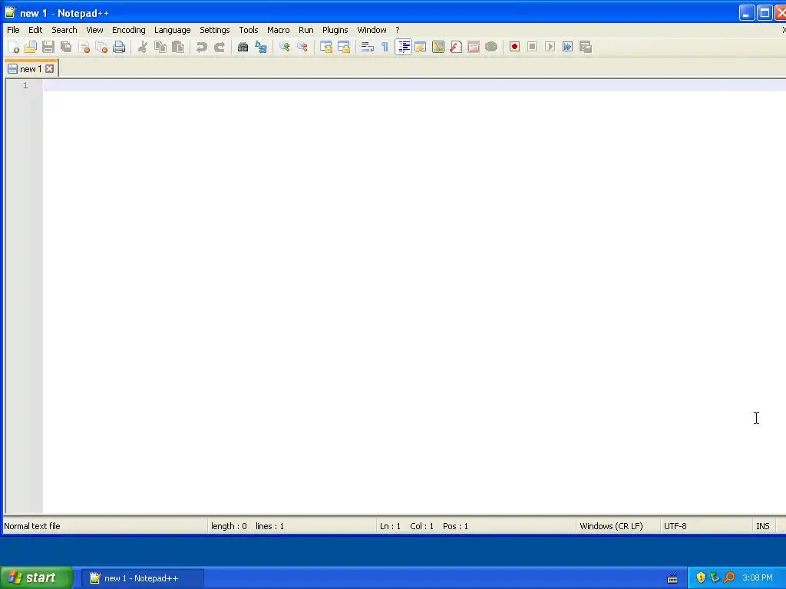Toggle synchronize horizontal scrolling

[x=344, y=47]
